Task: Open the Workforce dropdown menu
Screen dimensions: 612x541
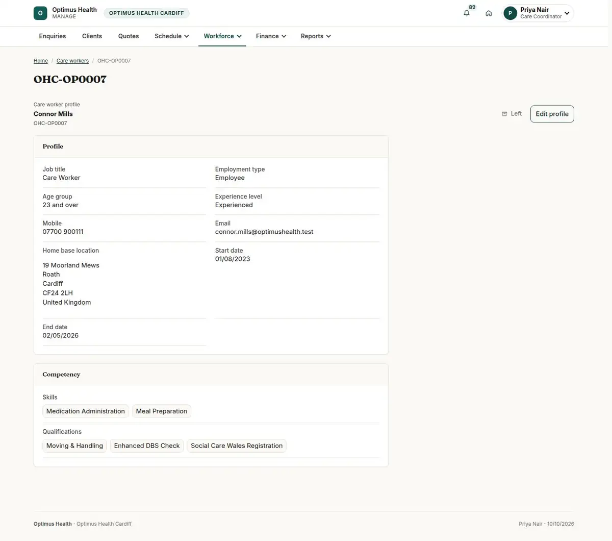Action: pyautogui.click(x=222, y=36)
